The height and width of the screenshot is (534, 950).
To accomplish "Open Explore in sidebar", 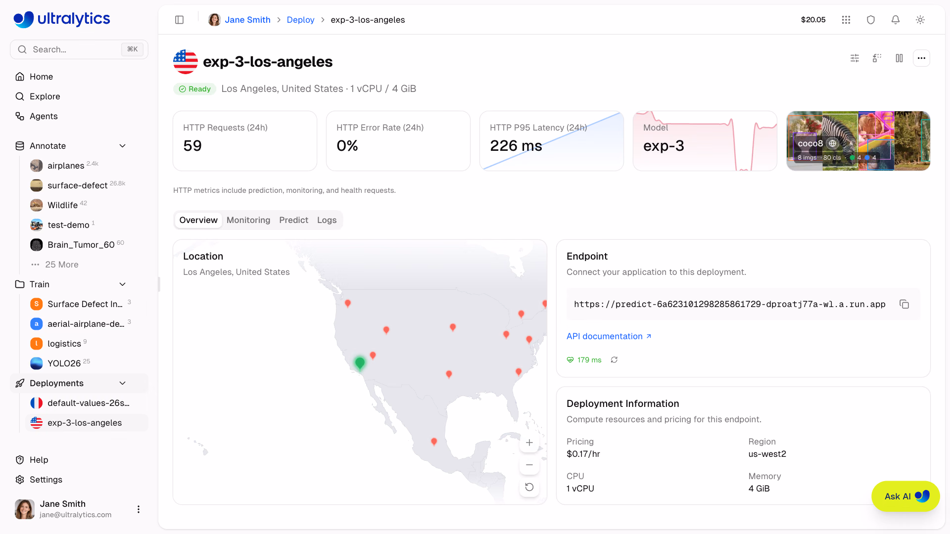I will (x=79, y=96).
